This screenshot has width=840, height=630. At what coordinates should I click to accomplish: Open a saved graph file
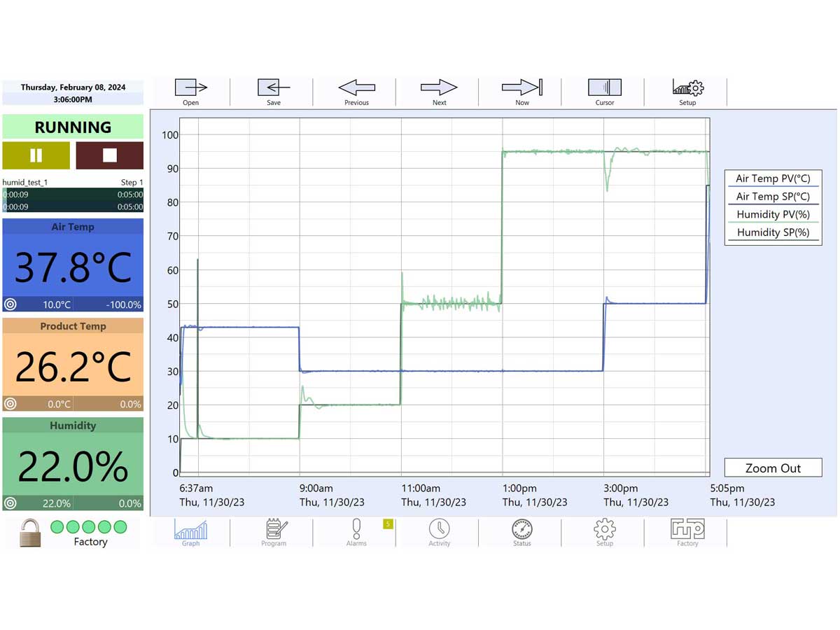(x=189, y=91)
